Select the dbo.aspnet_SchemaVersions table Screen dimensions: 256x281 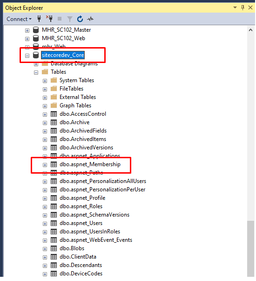click(94, 215)
